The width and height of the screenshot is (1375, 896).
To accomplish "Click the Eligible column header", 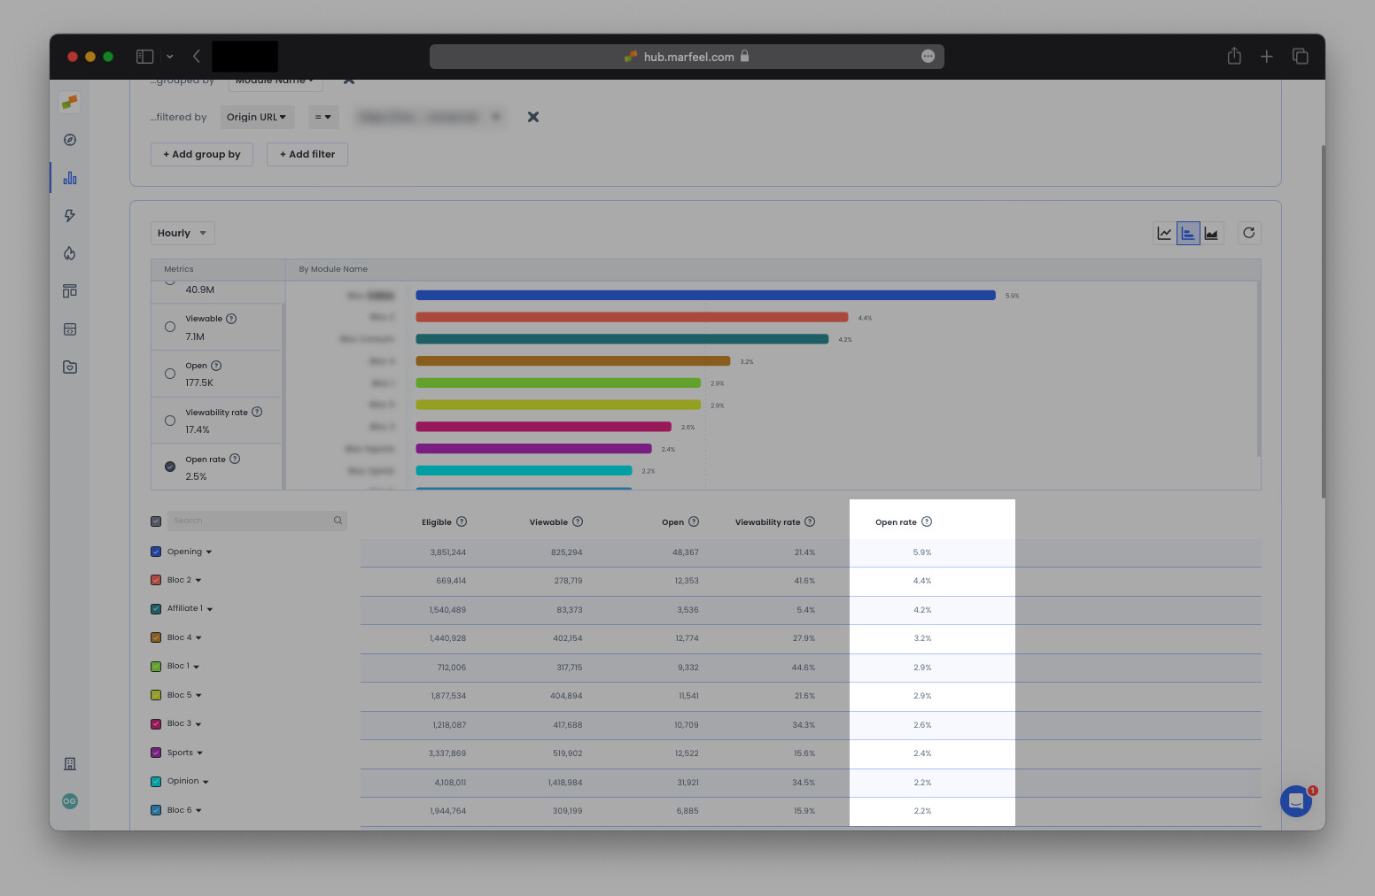I will coord(438,521).
